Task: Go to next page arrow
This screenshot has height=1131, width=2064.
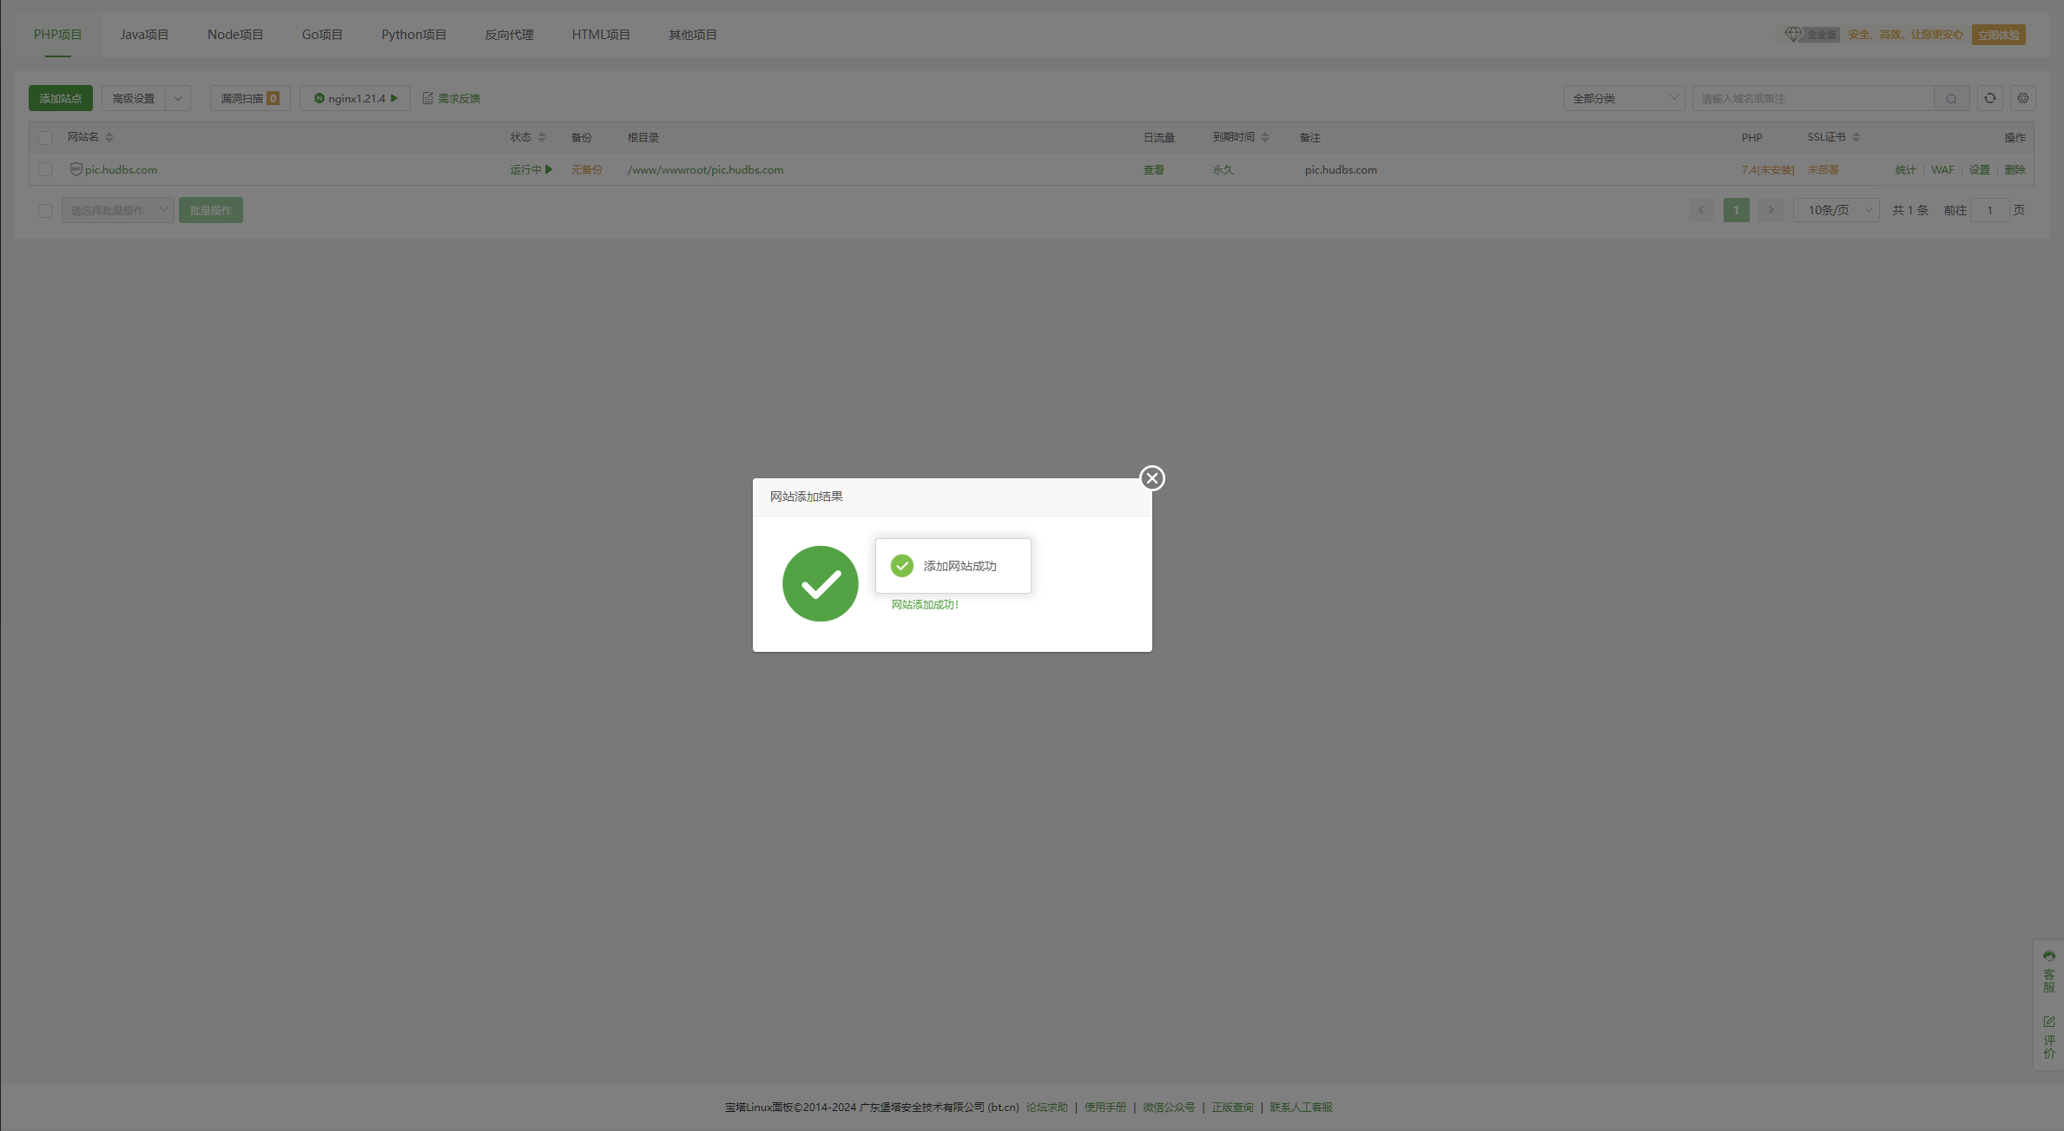Action: click(1771, 210)
